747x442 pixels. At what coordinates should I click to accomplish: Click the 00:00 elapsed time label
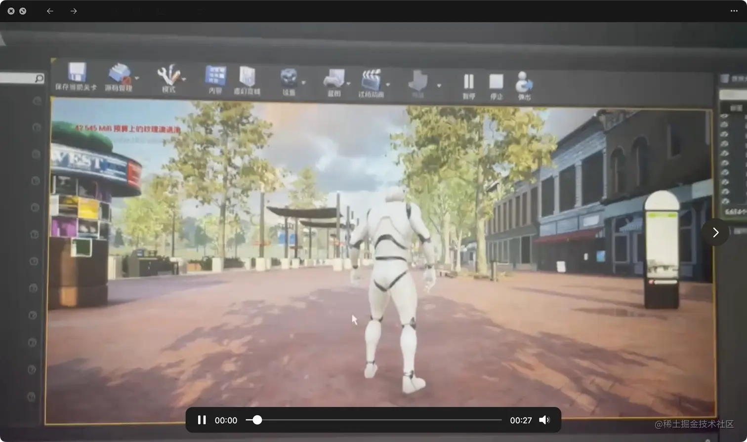(226, 420)
